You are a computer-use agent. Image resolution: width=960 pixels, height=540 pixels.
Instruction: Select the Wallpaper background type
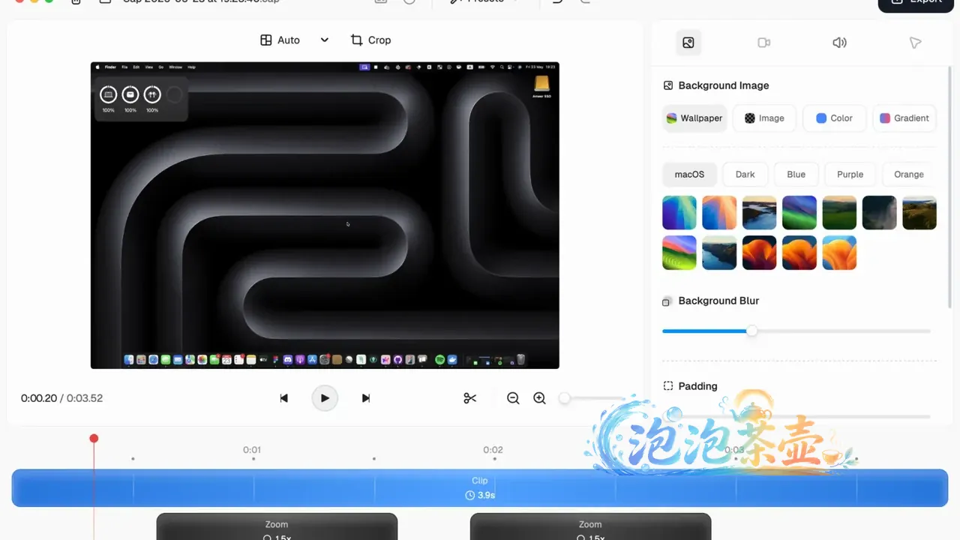pyautogui.click(x=694, y=118)
